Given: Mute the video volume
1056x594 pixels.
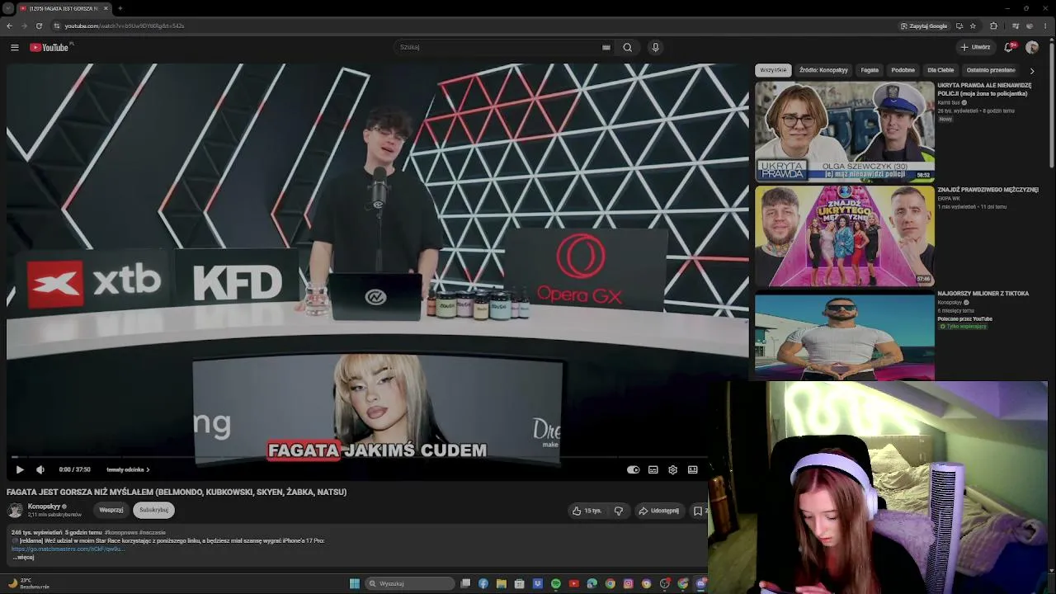Looking at the screenshot, I should point(40,469).
